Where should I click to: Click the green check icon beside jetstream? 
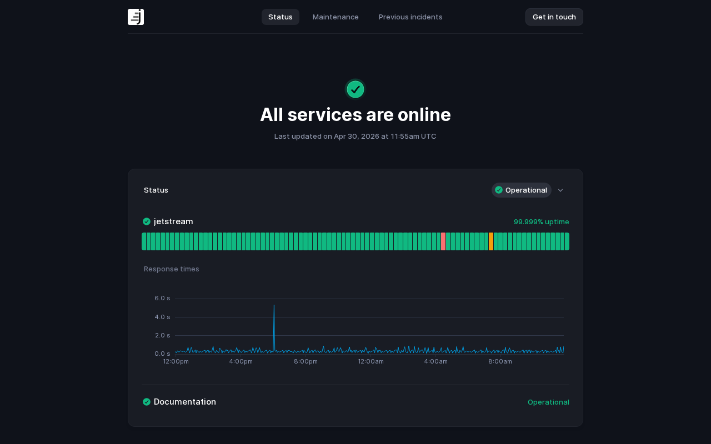pos(147,221)
